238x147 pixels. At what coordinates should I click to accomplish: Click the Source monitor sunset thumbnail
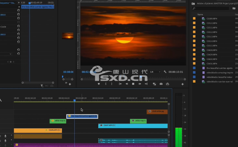[x=68, y=36]
